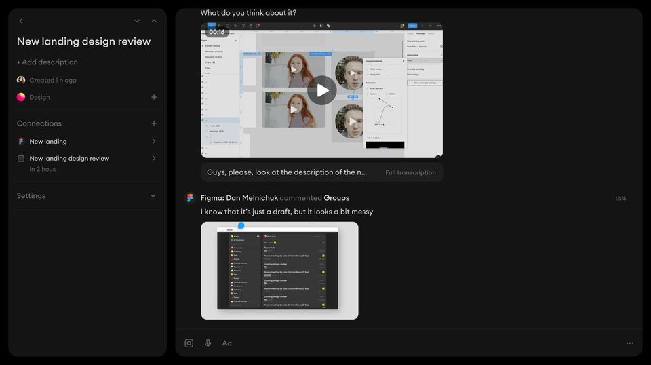
Task: Click the New landing design review title
Action: 83,41
